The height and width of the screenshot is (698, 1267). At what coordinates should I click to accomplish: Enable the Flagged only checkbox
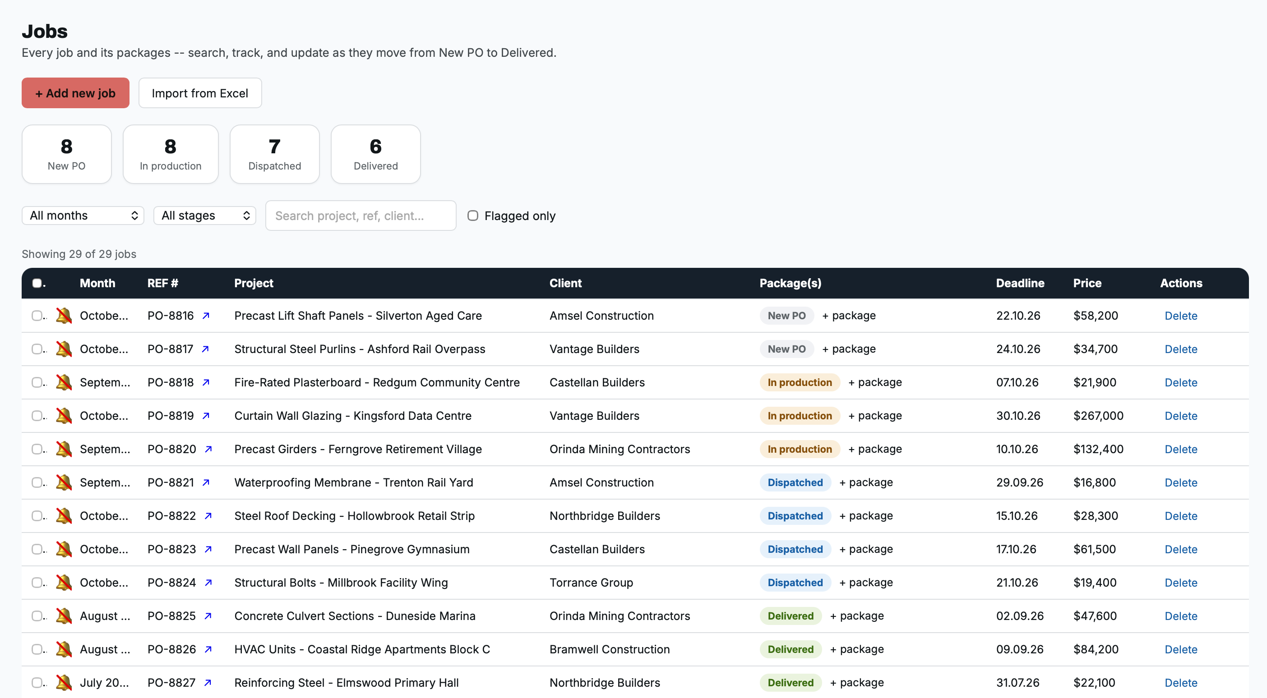coord(473,216)
